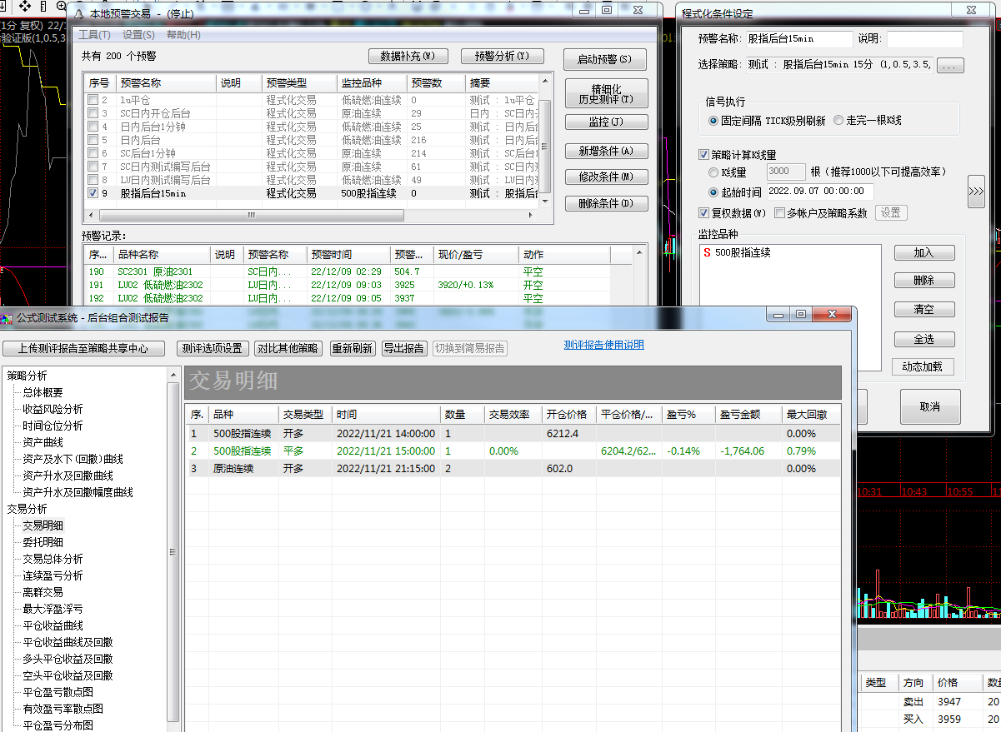
Task: Open the 工具(T) menu
Action: 94,35
